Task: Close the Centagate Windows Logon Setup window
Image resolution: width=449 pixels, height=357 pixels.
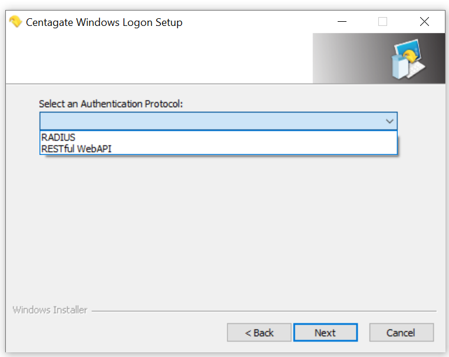Action: pos(424,21)
